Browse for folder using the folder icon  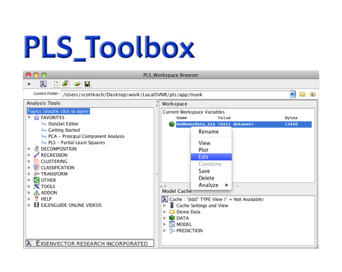[302, 94]
